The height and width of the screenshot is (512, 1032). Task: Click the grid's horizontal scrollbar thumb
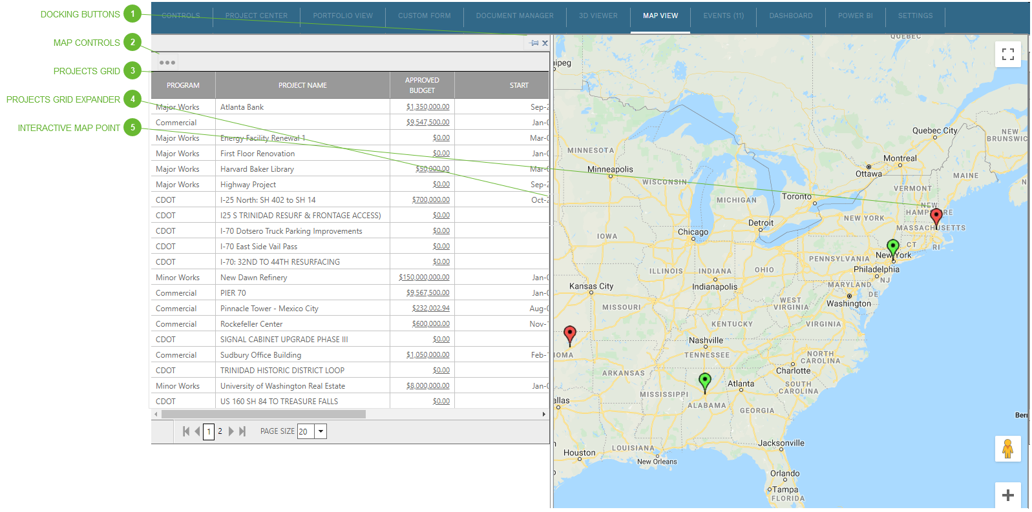click(263, 415)
